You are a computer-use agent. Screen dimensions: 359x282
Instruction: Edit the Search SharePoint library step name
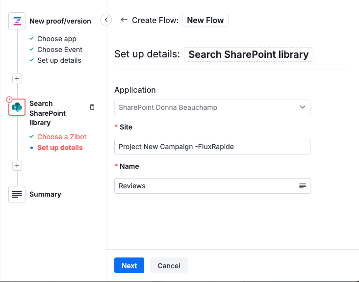(x=249, y=54)
